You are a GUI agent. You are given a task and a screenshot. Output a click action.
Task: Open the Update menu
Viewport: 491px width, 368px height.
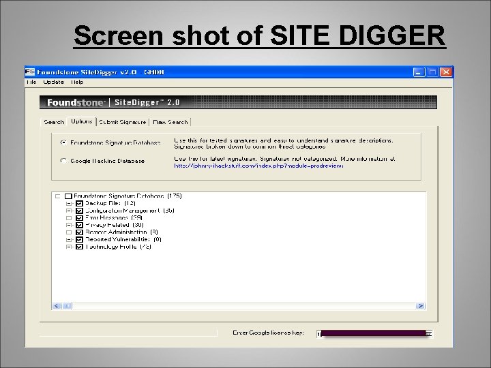coord(54,82)
